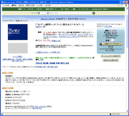Open the ヘルプ(H) menu
The image size is (129, 116).
47,5
